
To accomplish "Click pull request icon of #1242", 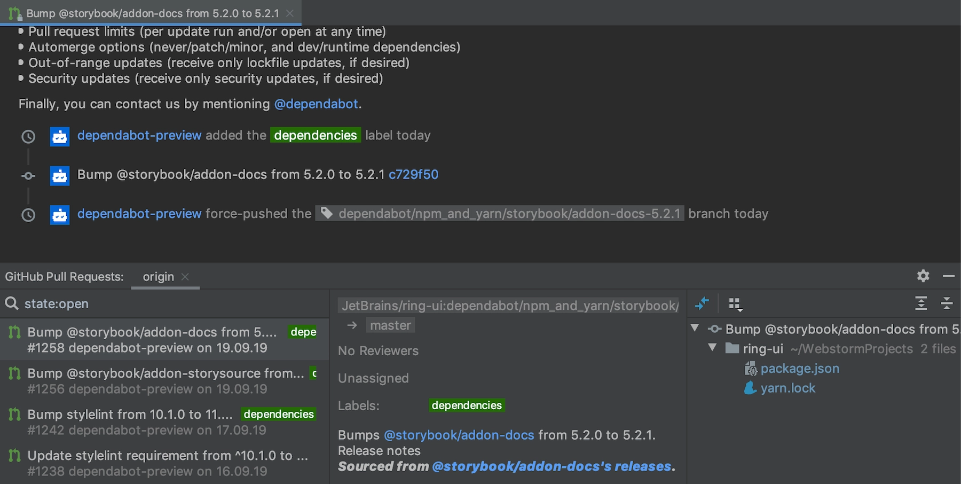I will pyautogui.click(x=14, y=414).
